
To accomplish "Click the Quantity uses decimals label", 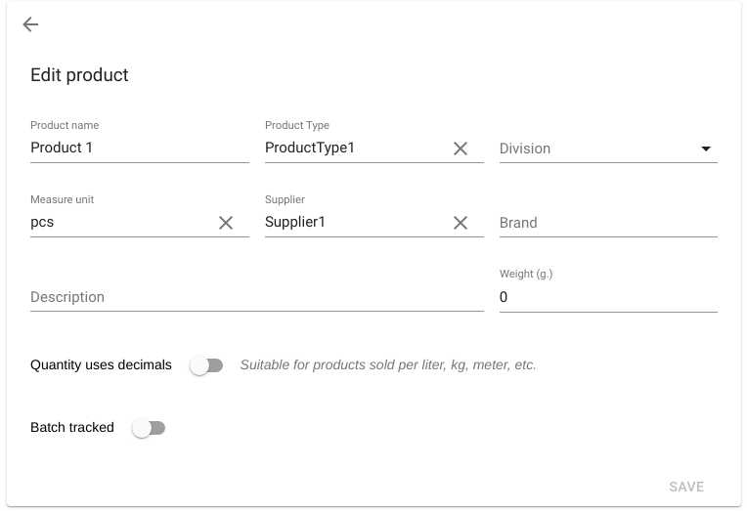I will click(x=101, y=364).
